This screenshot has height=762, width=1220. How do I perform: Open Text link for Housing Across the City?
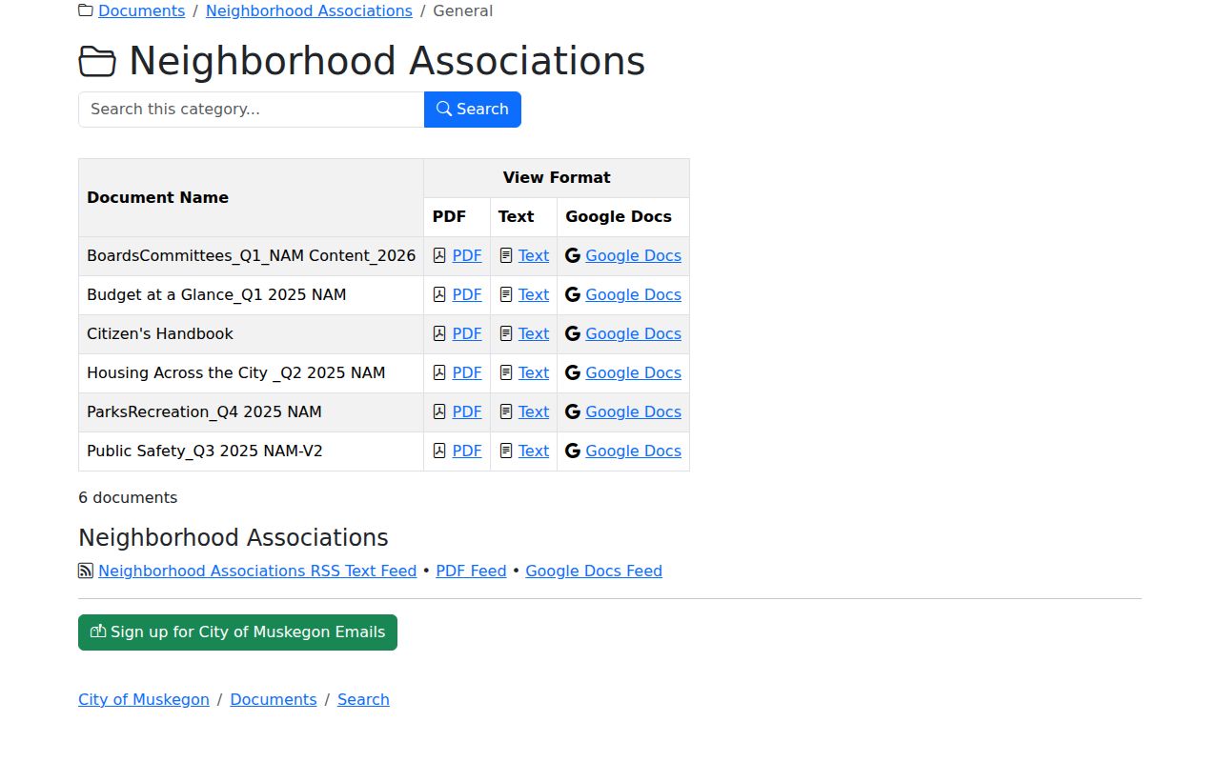(534, 372)
